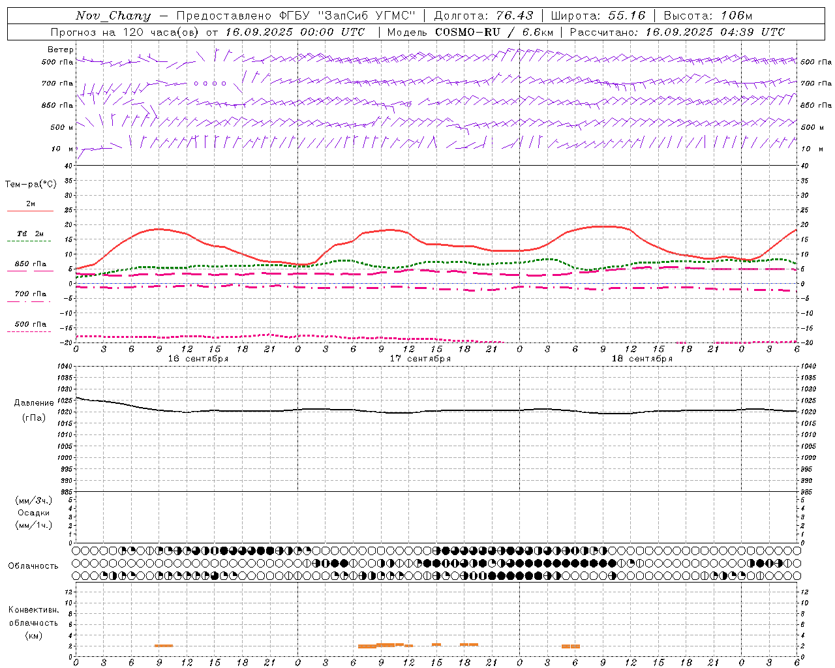Select the 16.09.2025 00:00 UTC start time
This screenshot has width=835, height=668.
click(x=295, y=32)
